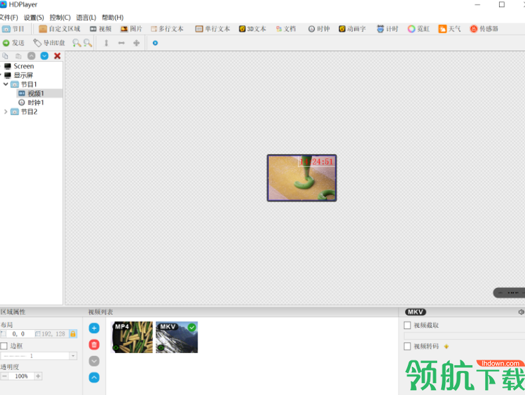Enable the 边框 border checkbox
525x395 pixels.
pyautogui.click(x=4, y=346)
